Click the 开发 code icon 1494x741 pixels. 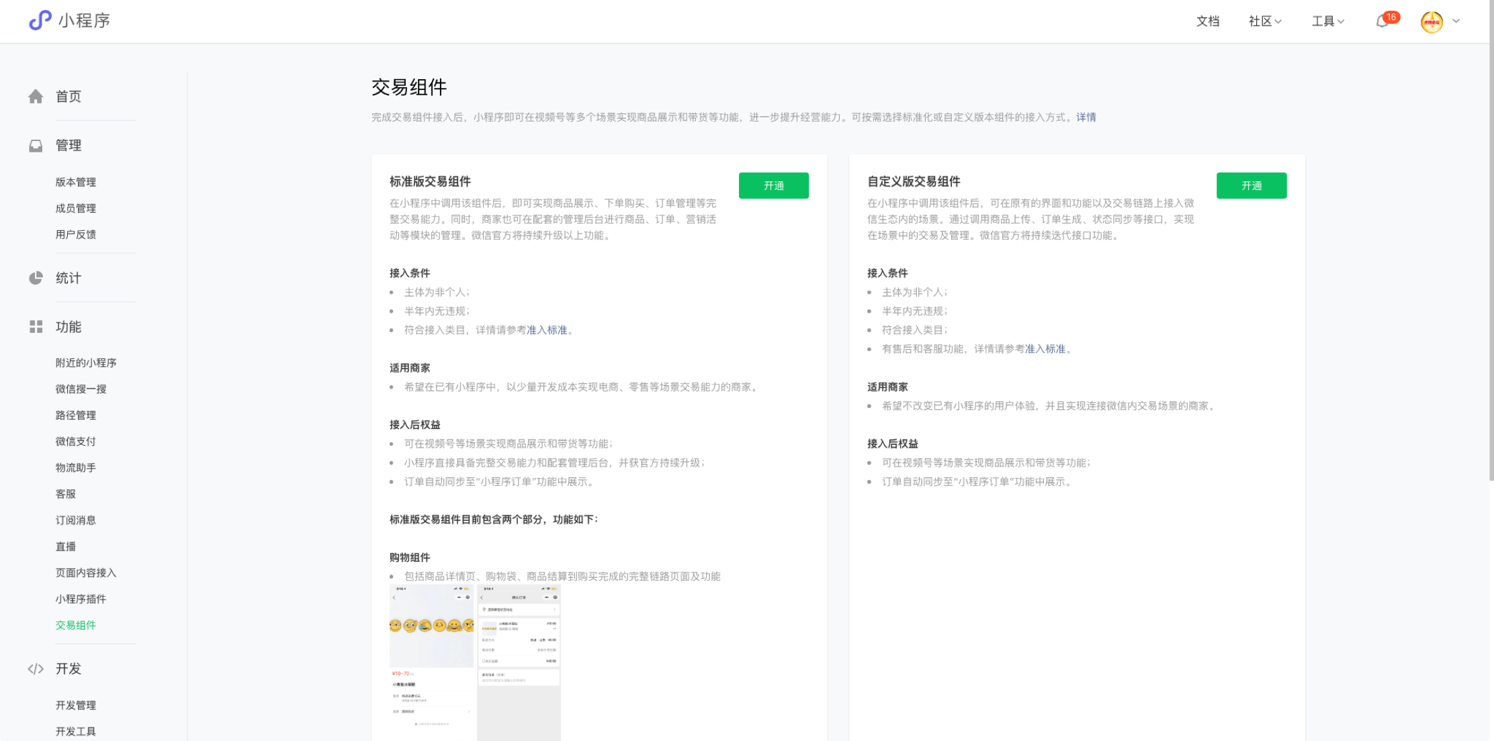(36, 669)
